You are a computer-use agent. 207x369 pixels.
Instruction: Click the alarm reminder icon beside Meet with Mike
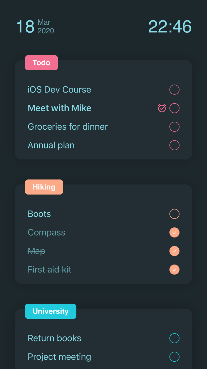click(x=162, y=108)
